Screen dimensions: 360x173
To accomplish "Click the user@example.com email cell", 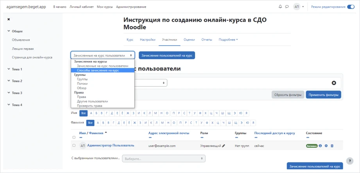I will tap(162, 146).
